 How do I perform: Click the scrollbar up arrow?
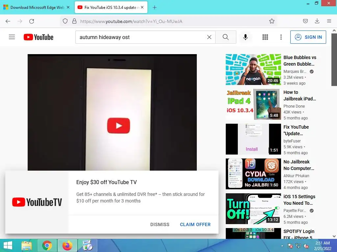click(x=334, y=31)
